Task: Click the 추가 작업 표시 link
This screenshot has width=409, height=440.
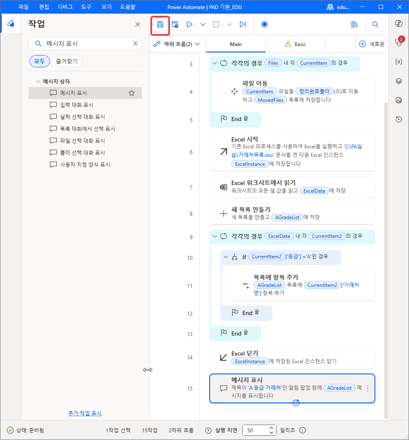Action: [x=85, y=413]
